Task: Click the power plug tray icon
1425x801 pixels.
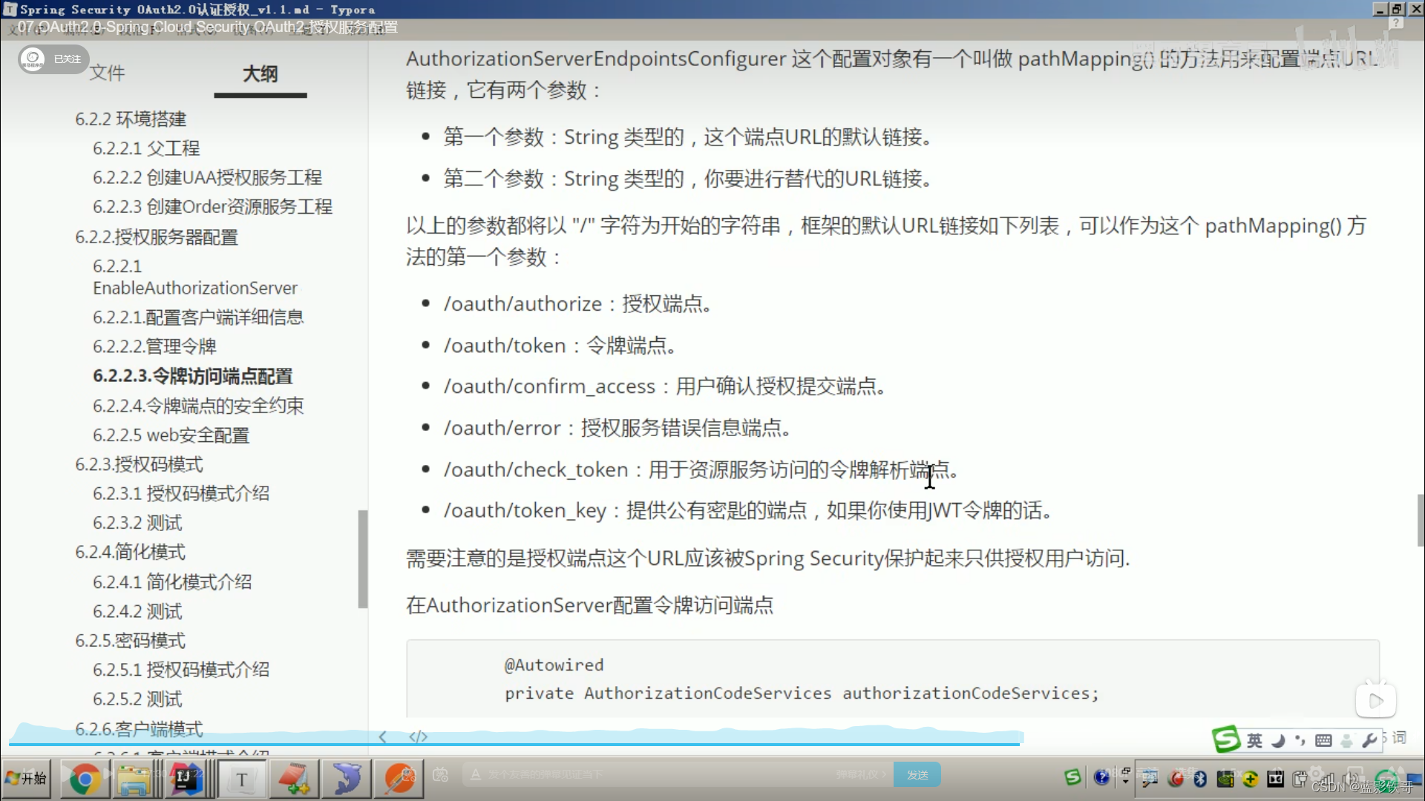Action: tap(1300, 779)
